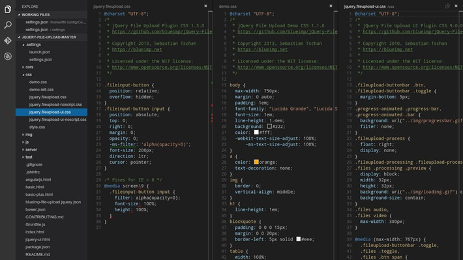Viewport: 463px width, 260px height.
Task: Open demo-ie8.css in the file tree
Action: (41, 90)
